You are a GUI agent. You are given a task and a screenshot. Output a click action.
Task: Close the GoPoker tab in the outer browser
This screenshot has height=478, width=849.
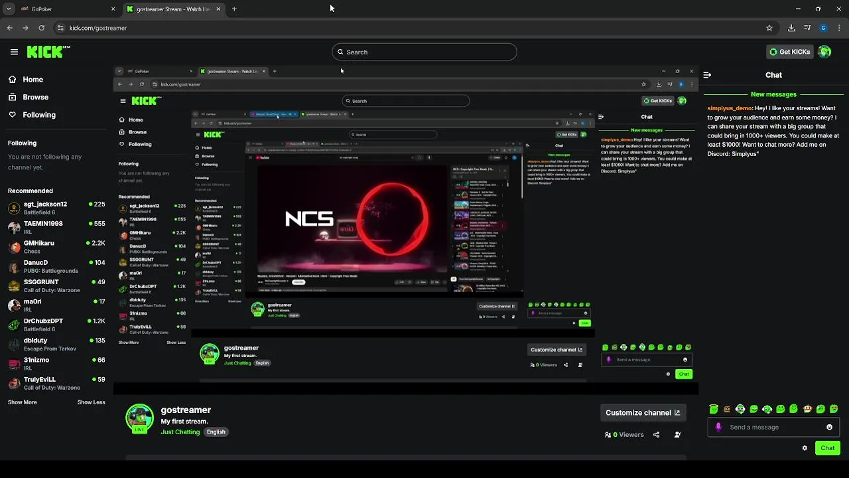[113, 9]
